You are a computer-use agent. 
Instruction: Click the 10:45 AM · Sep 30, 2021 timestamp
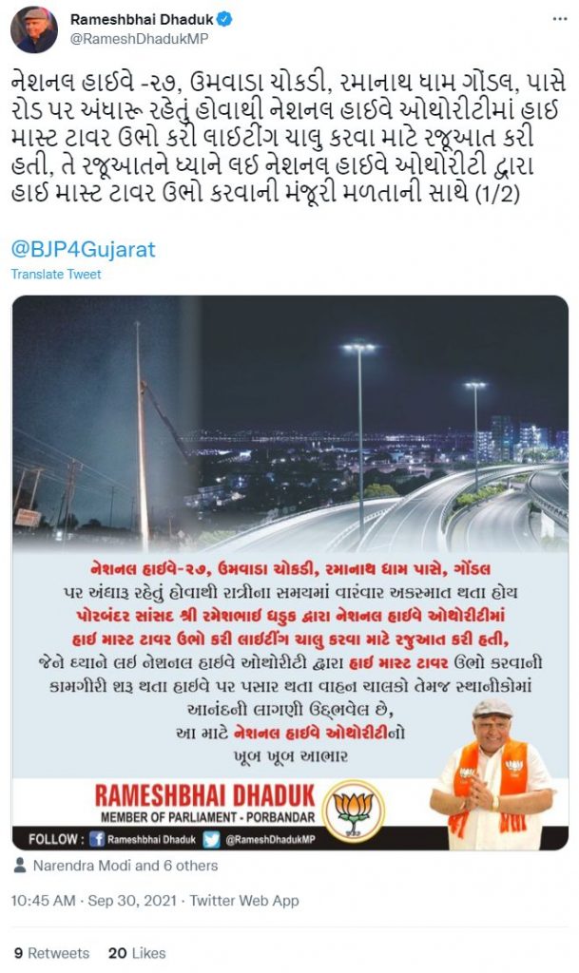coord(94,901)
